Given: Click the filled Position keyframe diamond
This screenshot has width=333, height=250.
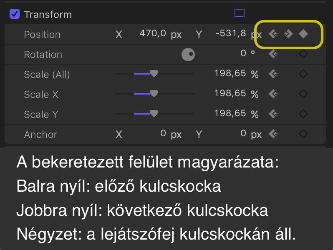Looking at the screenshot, I should (303, 34).
